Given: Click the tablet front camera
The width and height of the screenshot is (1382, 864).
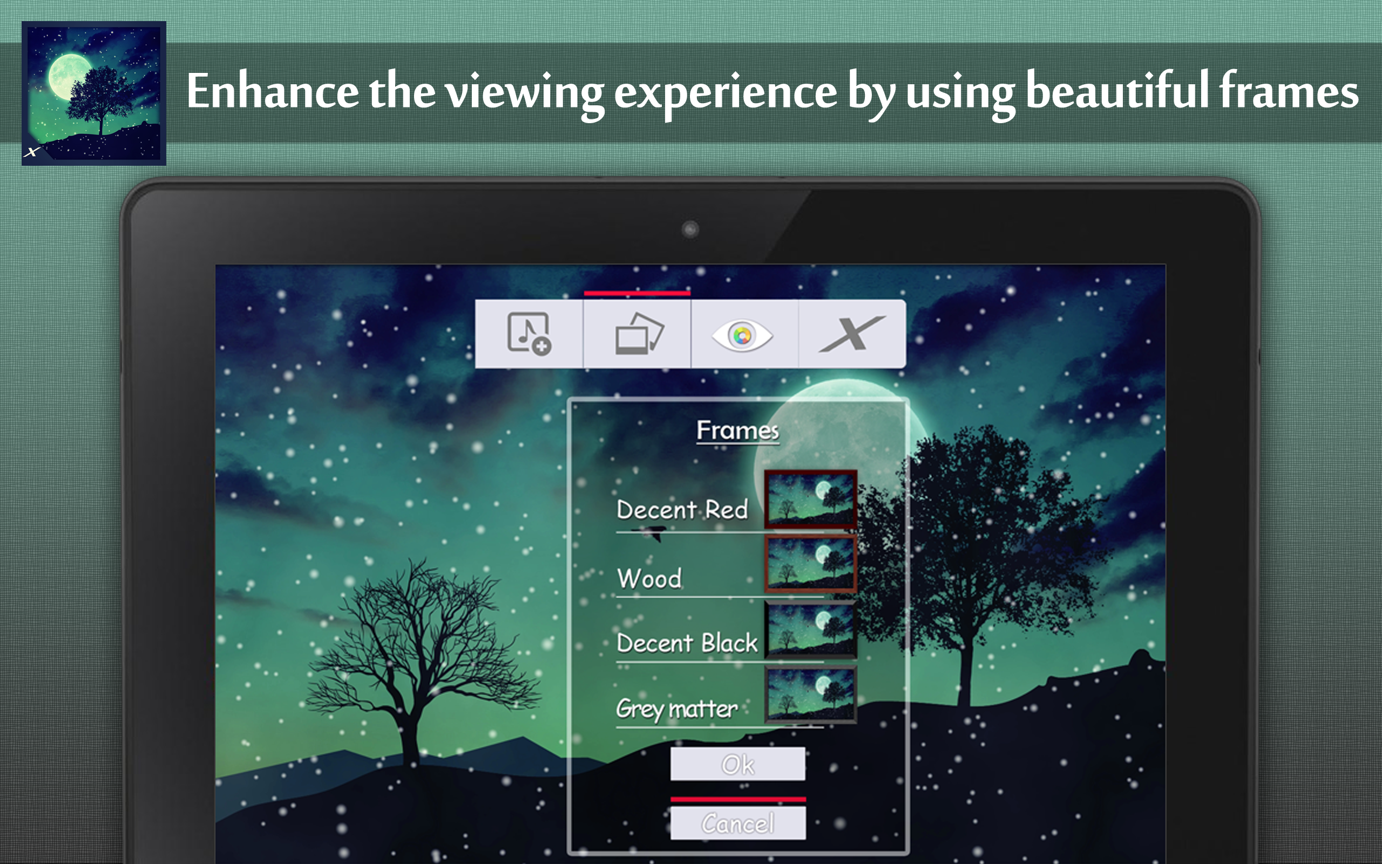Looking at the screenshot, I should [690, 229].
